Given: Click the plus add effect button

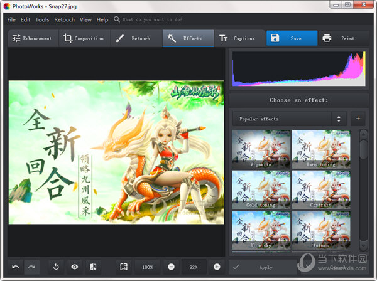Looking at the screenshot, I should click(x=358, y=119).
